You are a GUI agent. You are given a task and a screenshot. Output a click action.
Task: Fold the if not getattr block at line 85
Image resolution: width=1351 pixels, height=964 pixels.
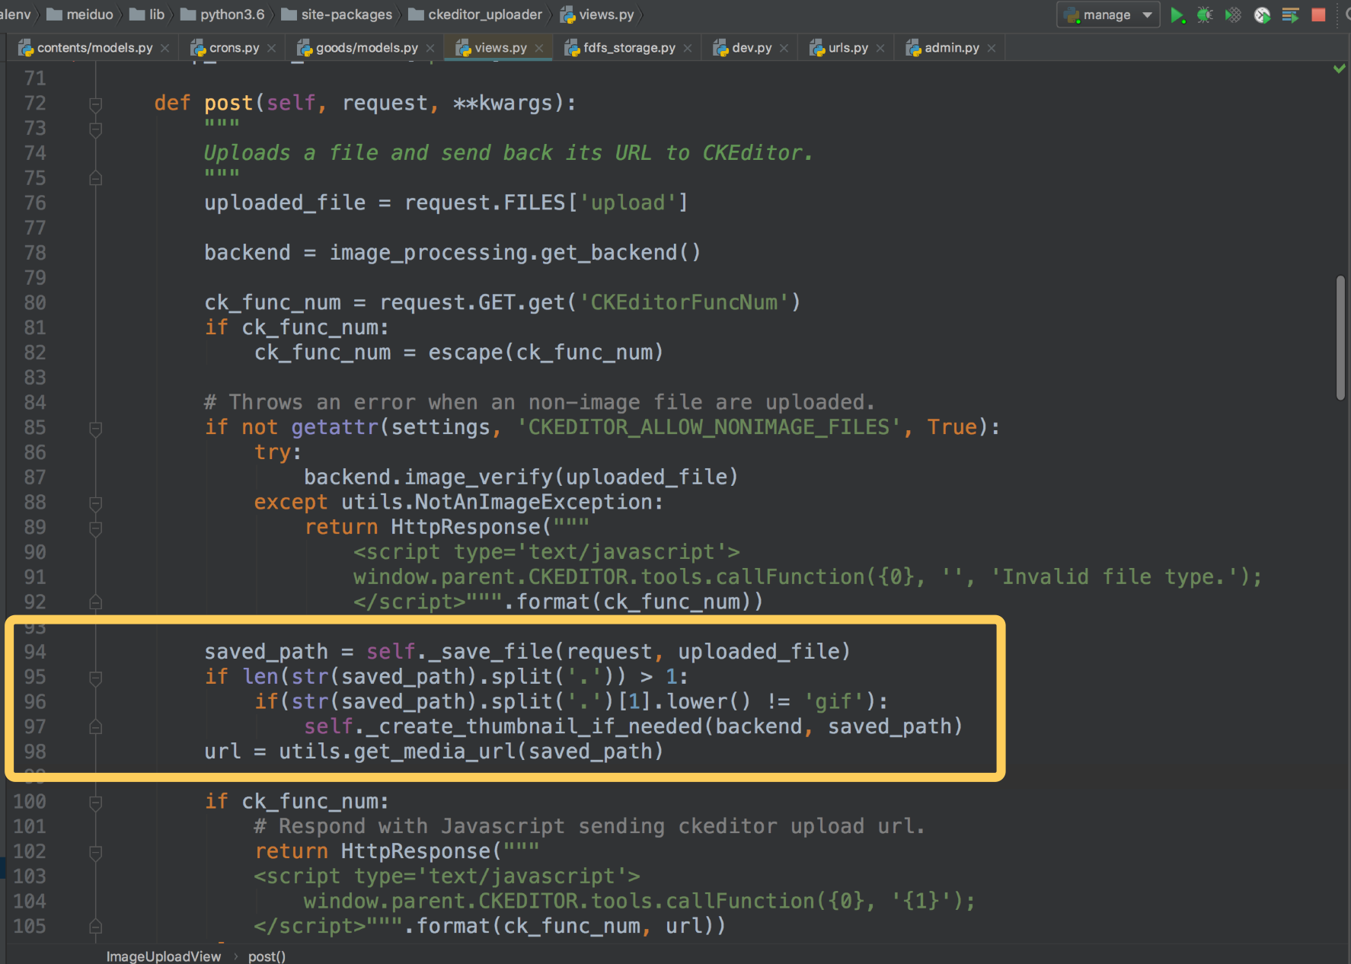pos(96,428)
